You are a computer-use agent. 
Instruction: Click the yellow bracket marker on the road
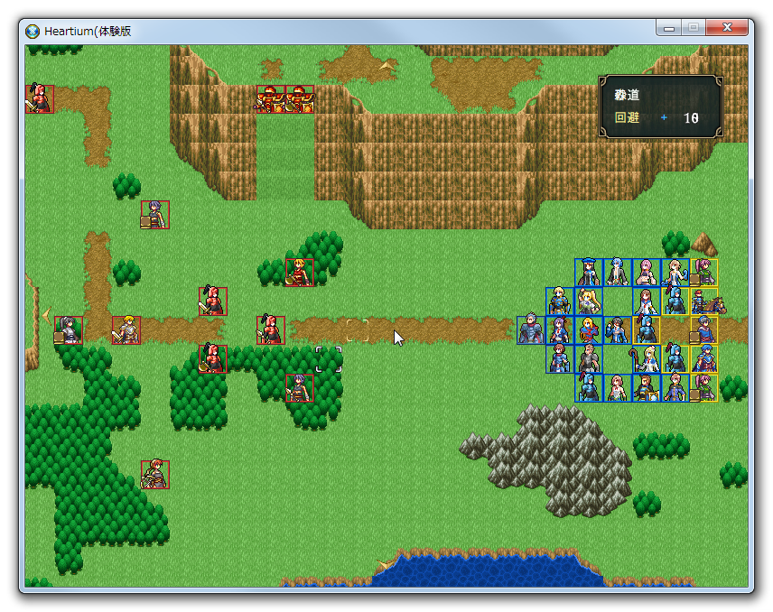click(x=358, y=330)
